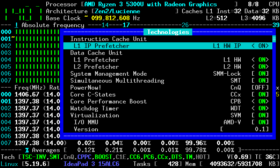
Task: Toggle L1 HW IP prefetcher ON value
Action: [260, 46]
